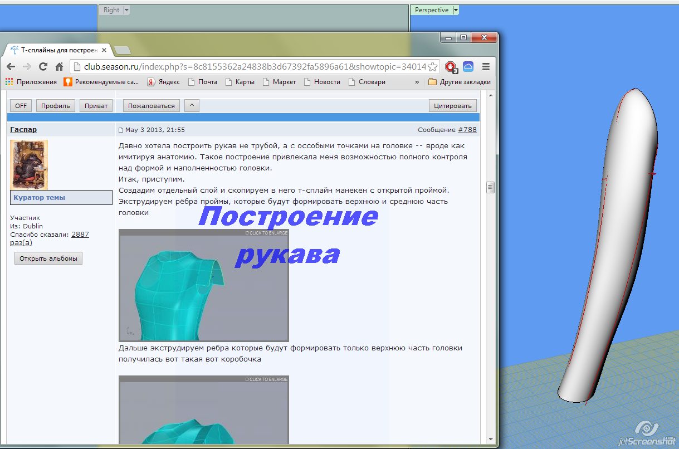Go back in Chrome browser
The width and height of the screenshot is (679, 449).
[x=11, y=67]
